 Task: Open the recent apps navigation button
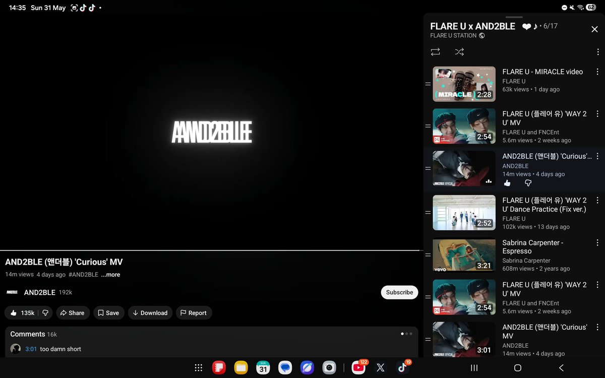coord(474,368)
